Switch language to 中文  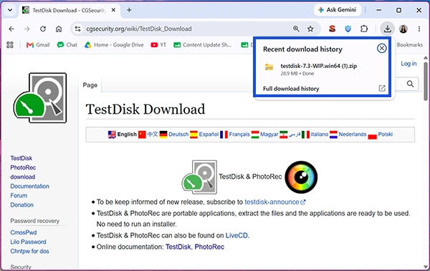(x=153, y=134)
